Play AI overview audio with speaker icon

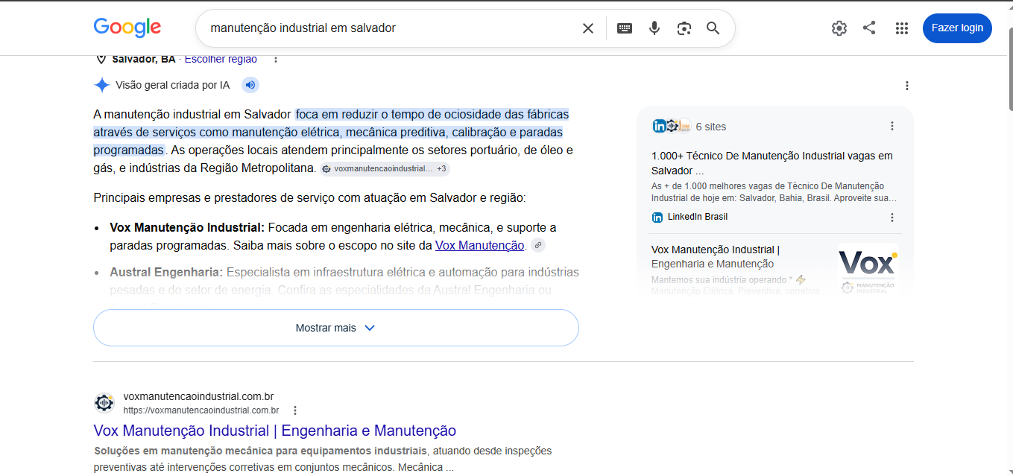(x=250, y=85)
